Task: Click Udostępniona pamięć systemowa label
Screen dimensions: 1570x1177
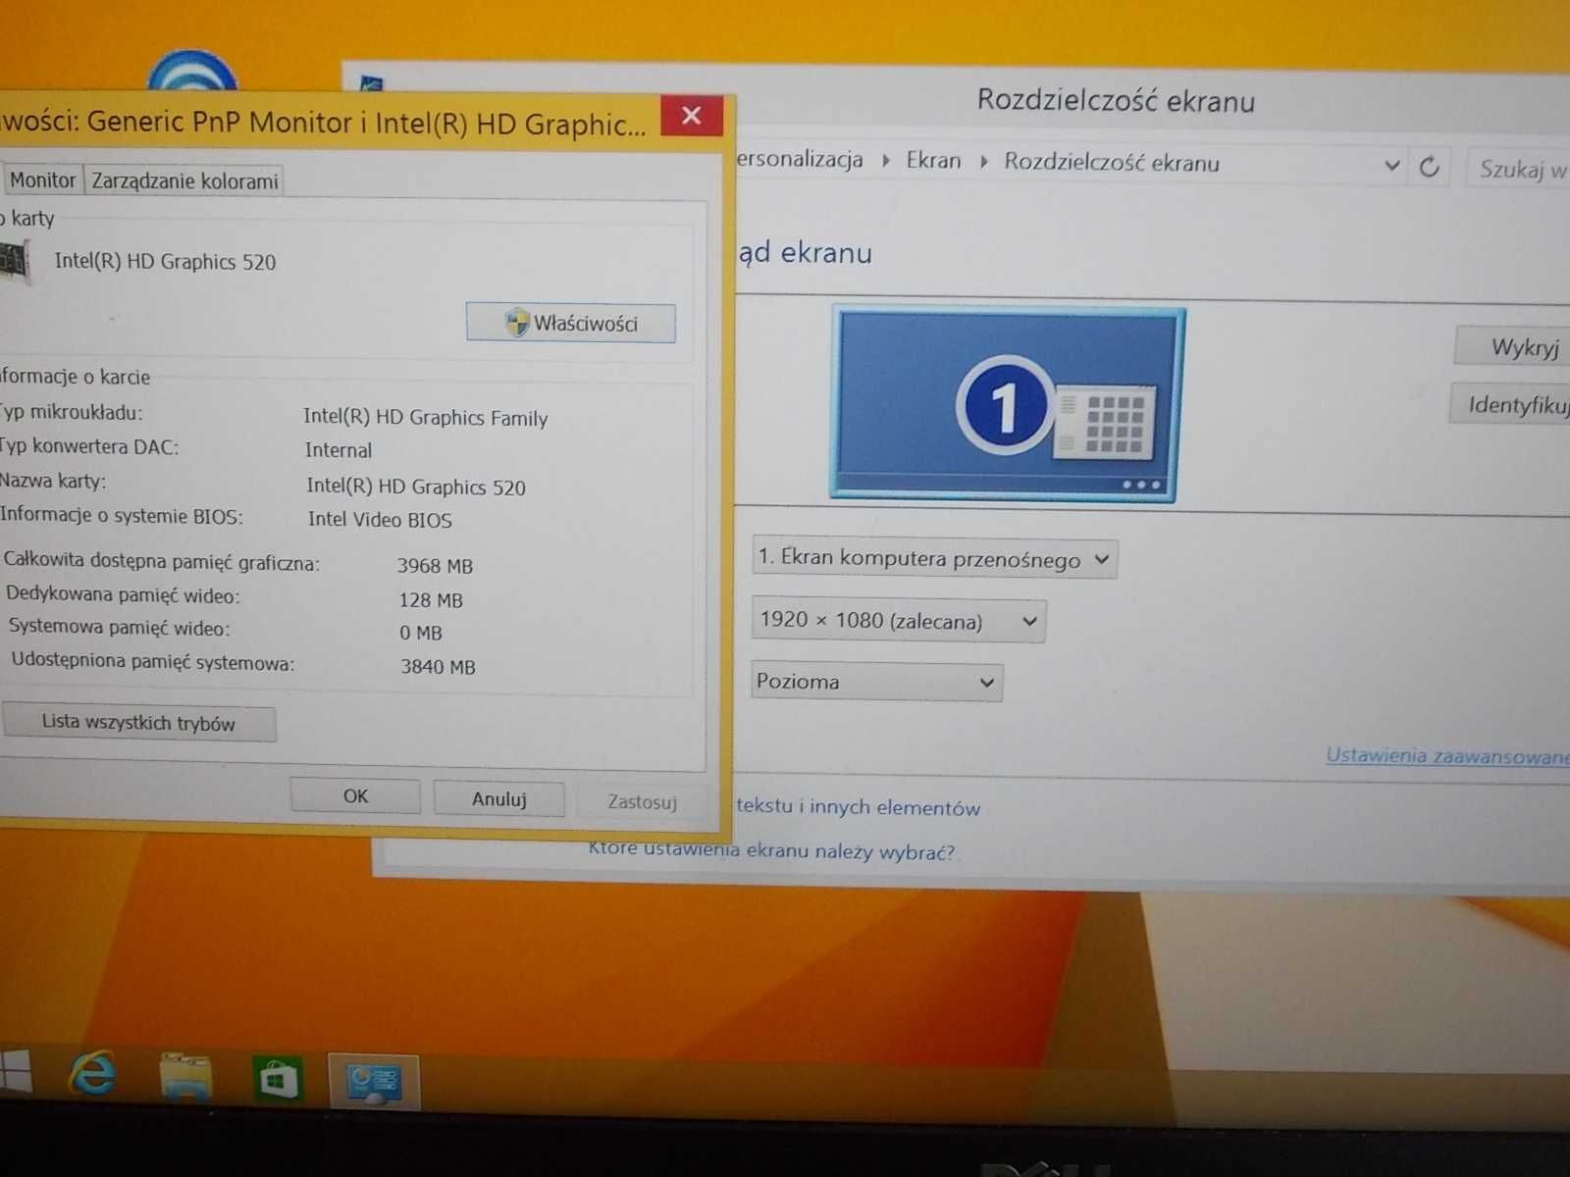Action: [x=153, y=661]
